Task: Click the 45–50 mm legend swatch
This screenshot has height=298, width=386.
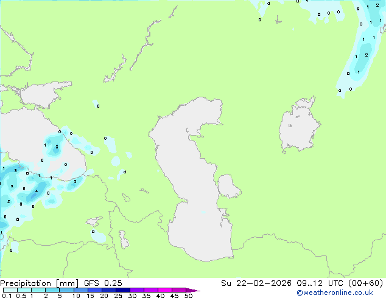Action: (179, 290)
